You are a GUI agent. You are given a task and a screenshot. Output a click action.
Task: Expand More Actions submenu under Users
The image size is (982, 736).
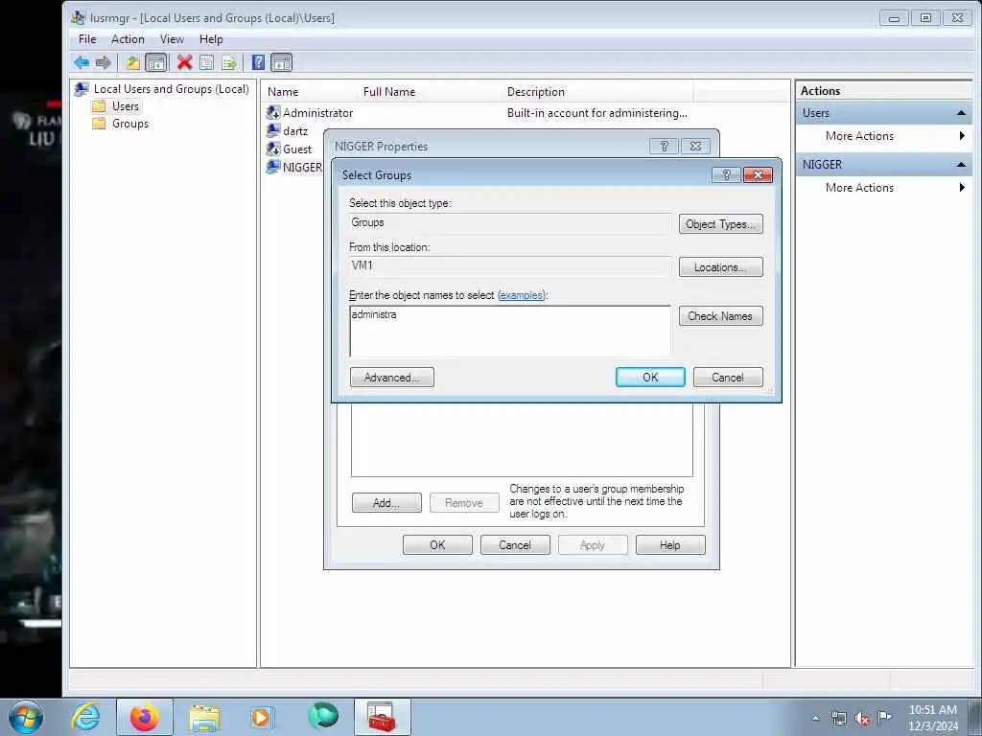click(962, 136)
